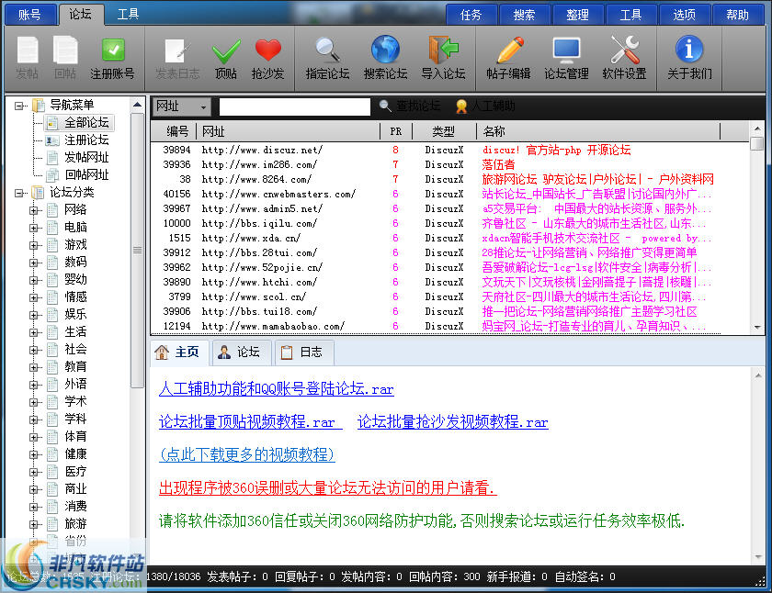
Task: Switch to the 账号 tab
Action: [x=29, y=15]
